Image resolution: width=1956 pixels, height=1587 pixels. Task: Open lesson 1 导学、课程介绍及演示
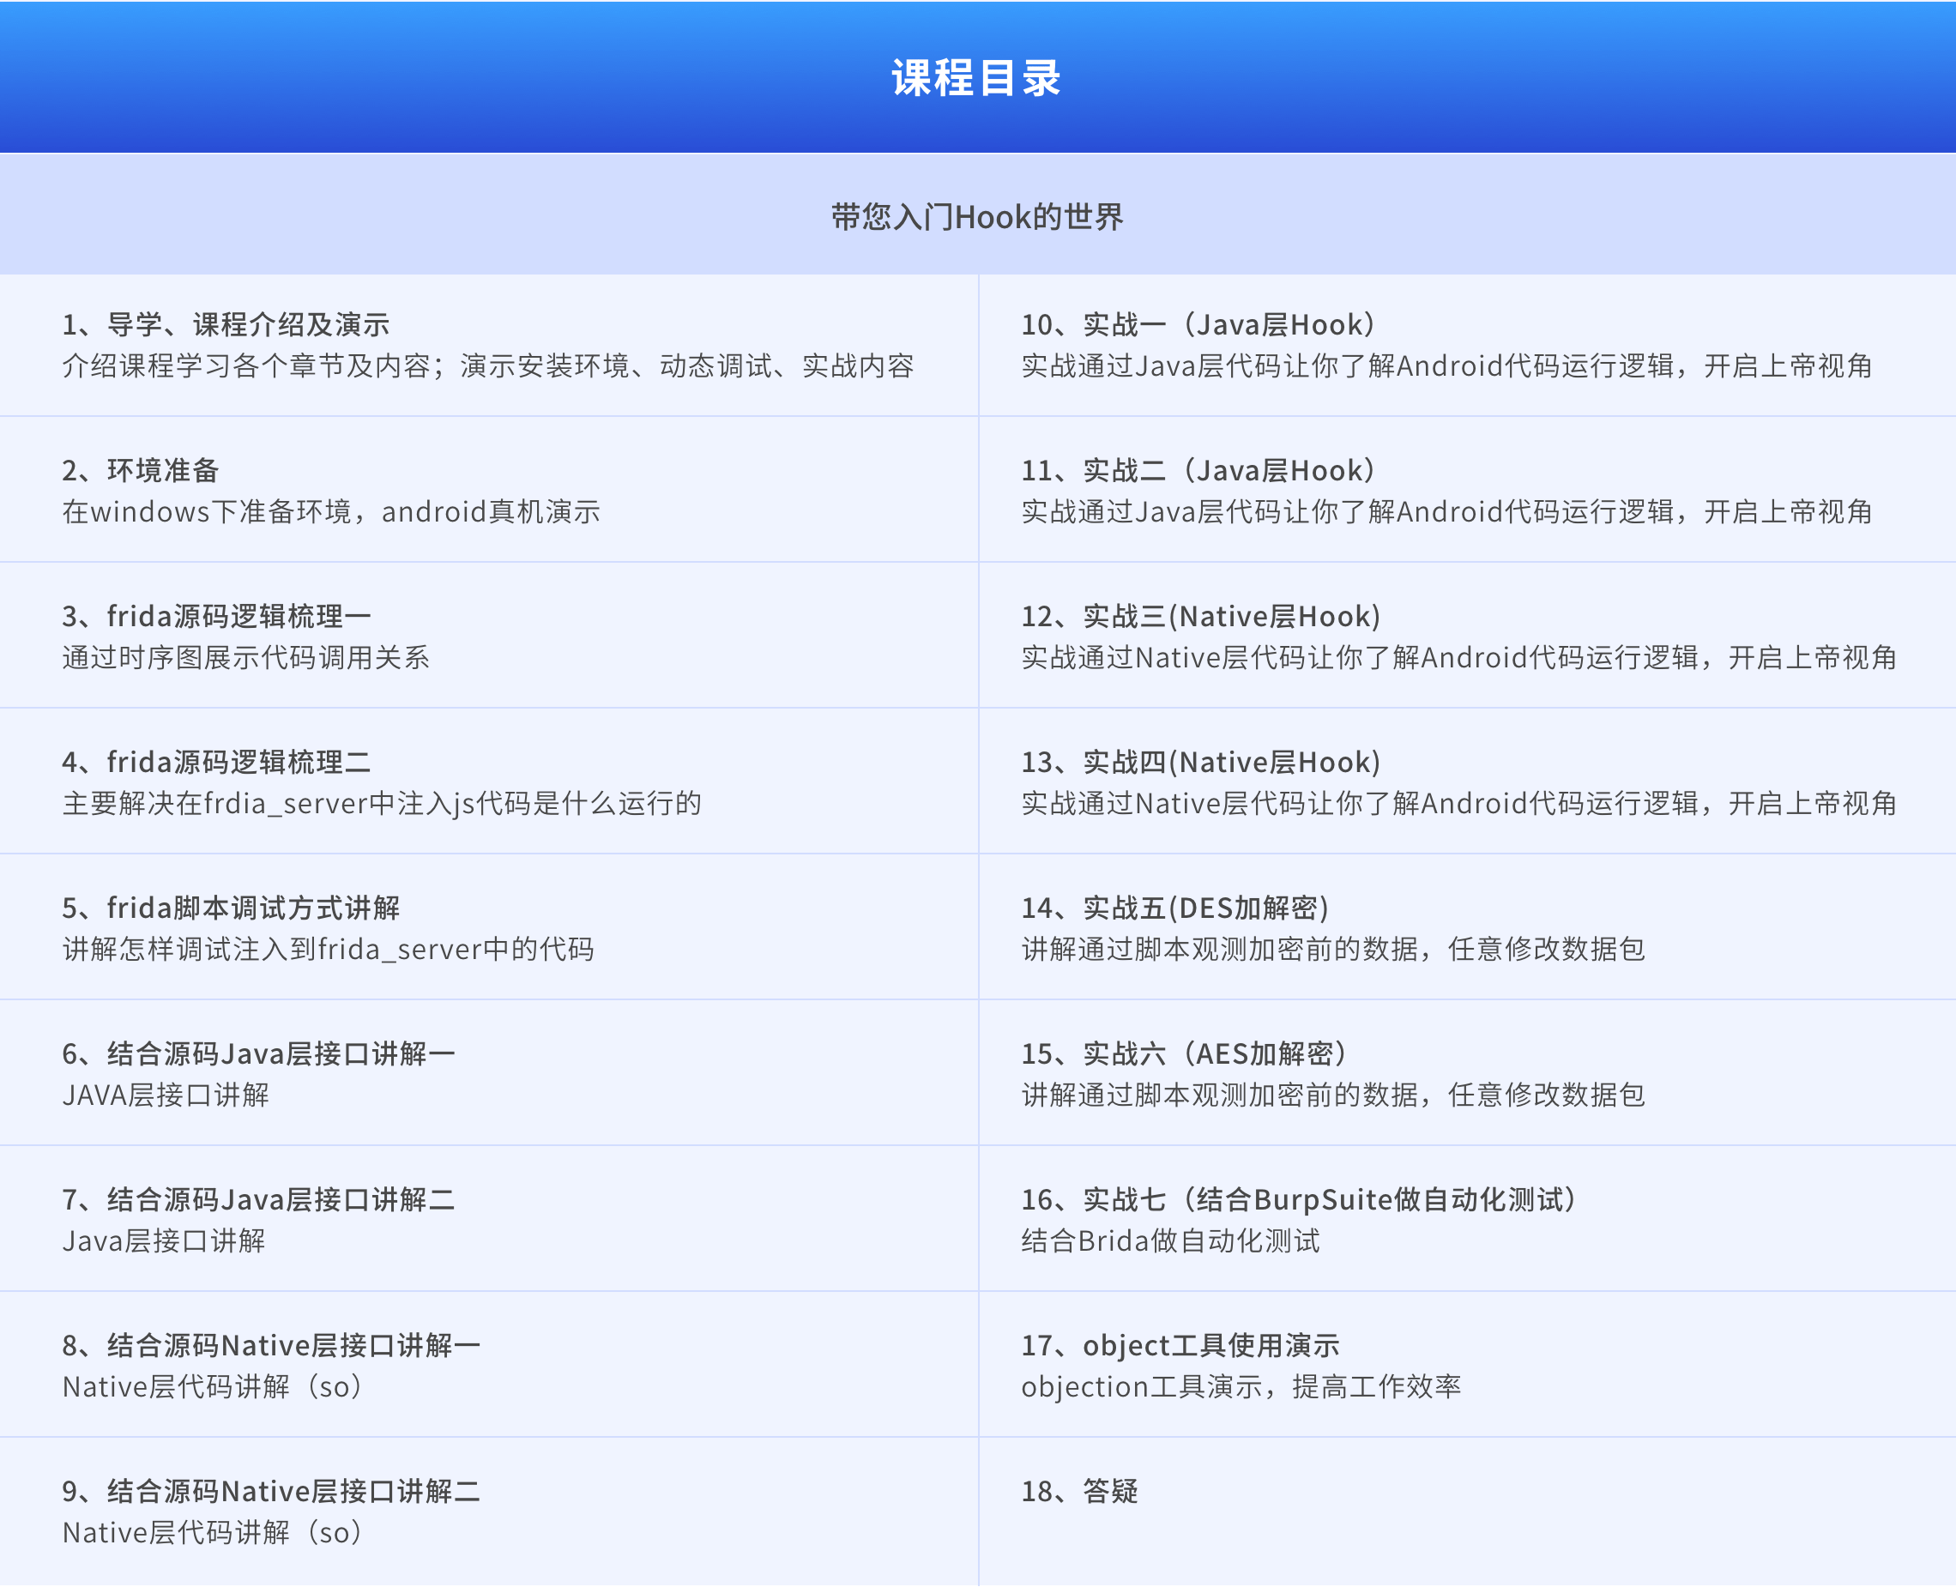tap(225, 324)
